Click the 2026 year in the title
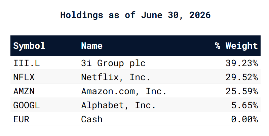This screenshot has height=136, width=269. point(200,15)
